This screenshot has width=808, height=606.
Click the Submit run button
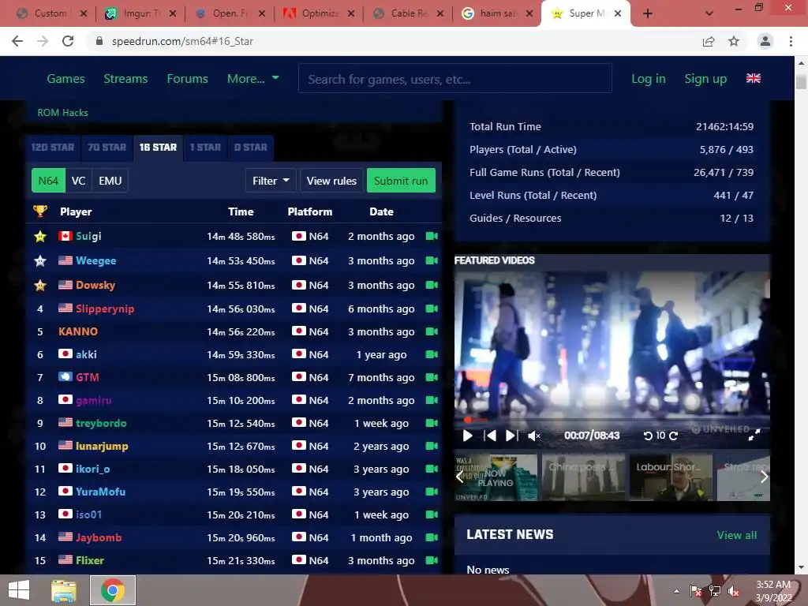pyautogui.click(x=401, y=181)
